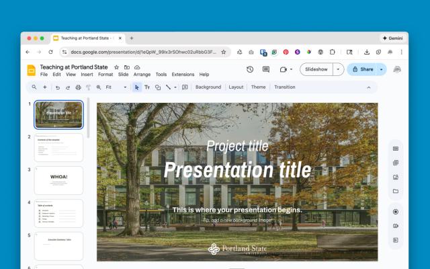Undo the last action
Screen dimensions: 430x269
coord(58,87)
